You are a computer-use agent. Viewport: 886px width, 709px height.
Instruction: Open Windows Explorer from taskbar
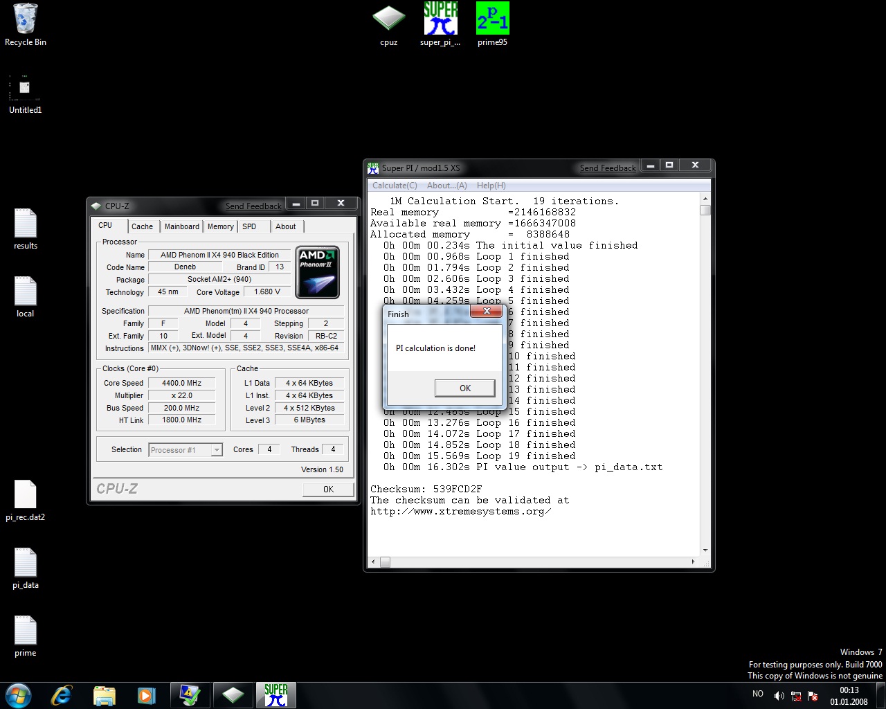point(104,694)
